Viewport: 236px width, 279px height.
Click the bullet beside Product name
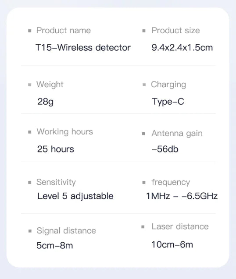pos(30,31)
